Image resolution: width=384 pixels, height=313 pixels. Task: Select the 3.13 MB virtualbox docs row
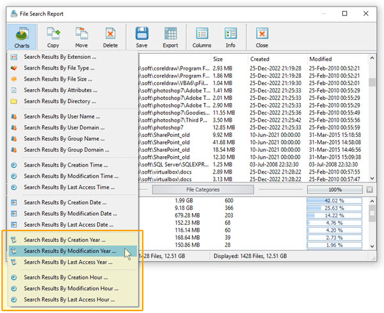pyautogui.click(x=252, y=179)
